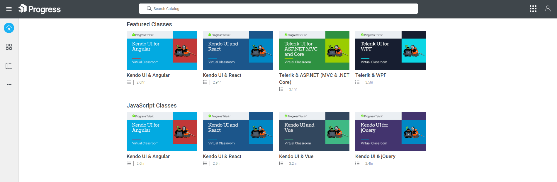
Task: Click 'Telerik & ASP.NET (MVC & .NET Core)' title
Action: [314, 79]
